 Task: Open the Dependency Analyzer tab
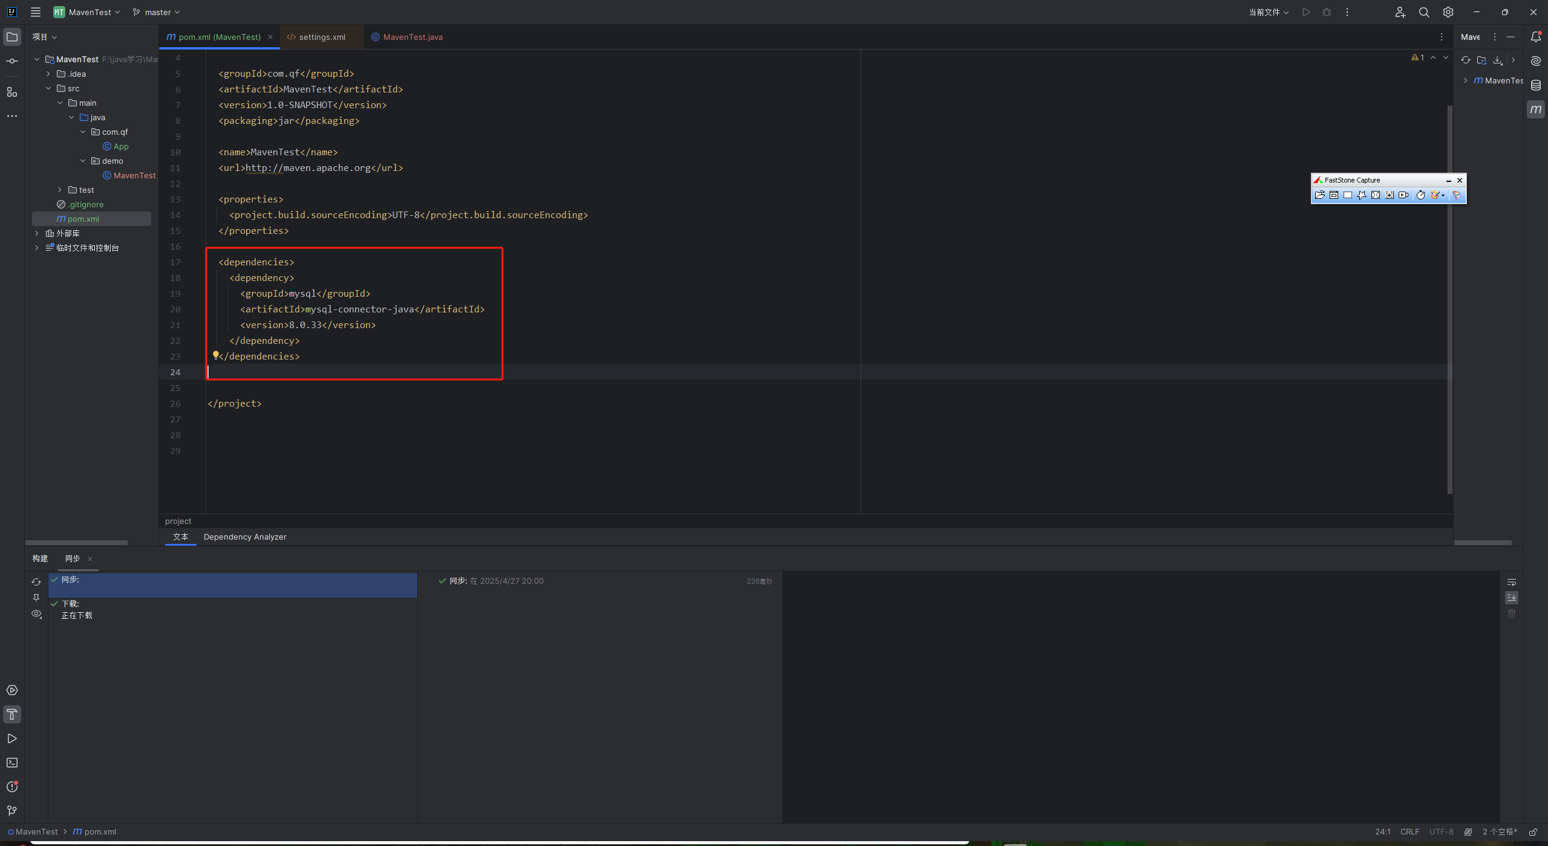pos(244,537)
